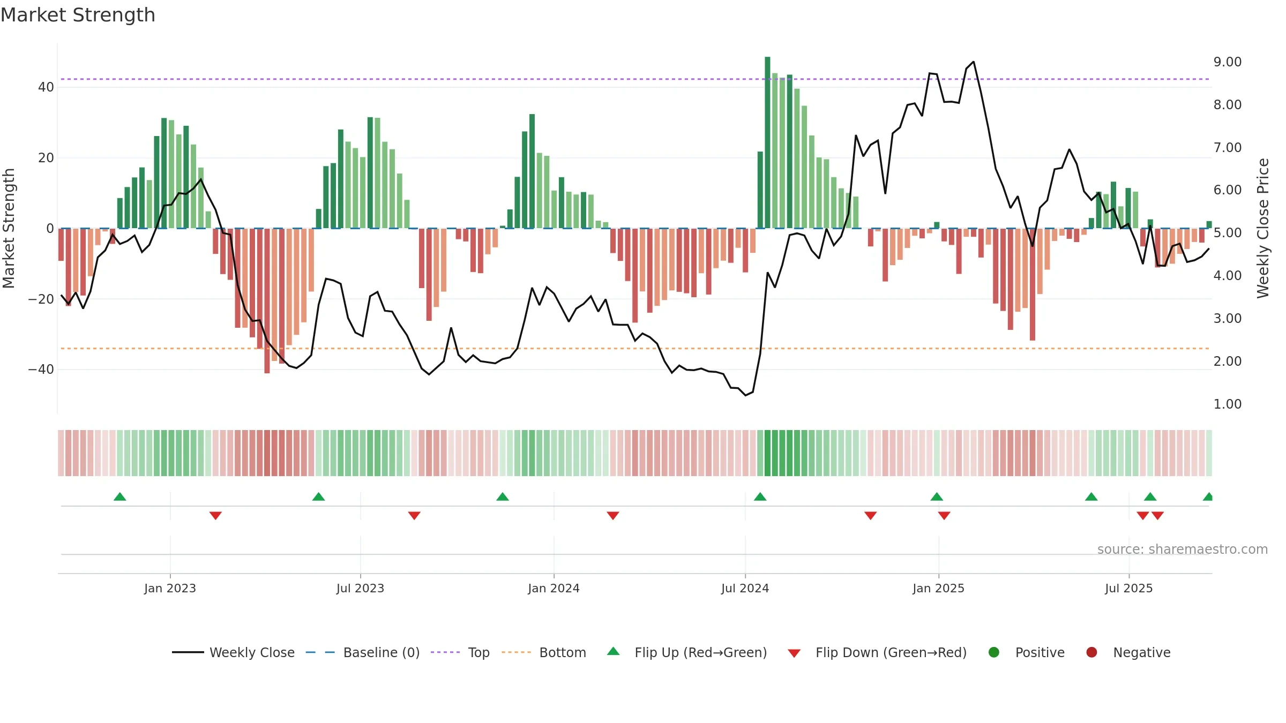Toggle the Negative legend entry
This screenshot has width=1286, height=723.
(1128, 652)
